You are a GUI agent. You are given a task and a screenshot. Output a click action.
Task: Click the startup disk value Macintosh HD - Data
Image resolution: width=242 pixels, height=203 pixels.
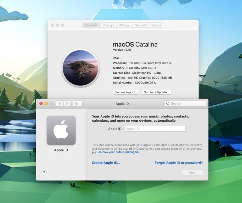click(x=146, y=73)
